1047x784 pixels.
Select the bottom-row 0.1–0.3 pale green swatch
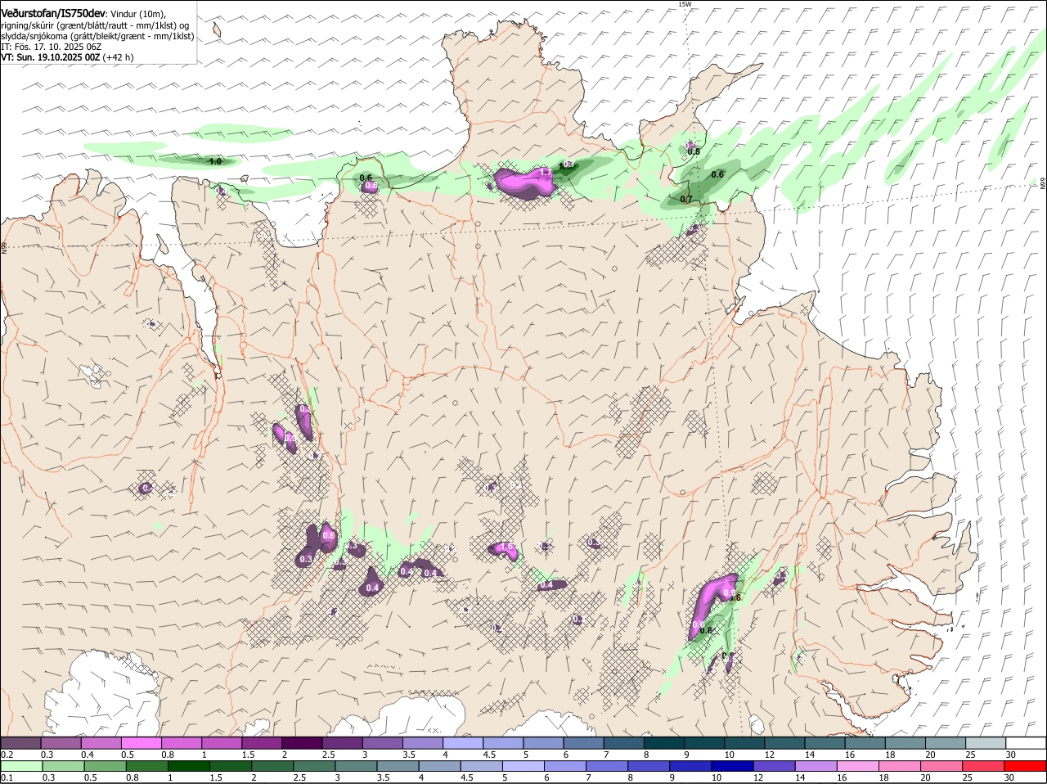(22, 766)
